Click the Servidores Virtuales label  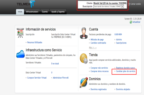pos(33,63)
